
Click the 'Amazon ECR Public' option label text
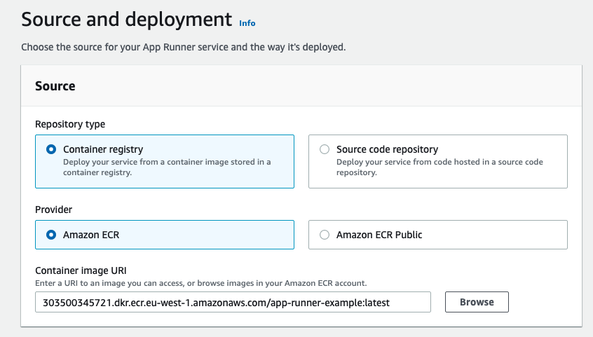[379, 235]
